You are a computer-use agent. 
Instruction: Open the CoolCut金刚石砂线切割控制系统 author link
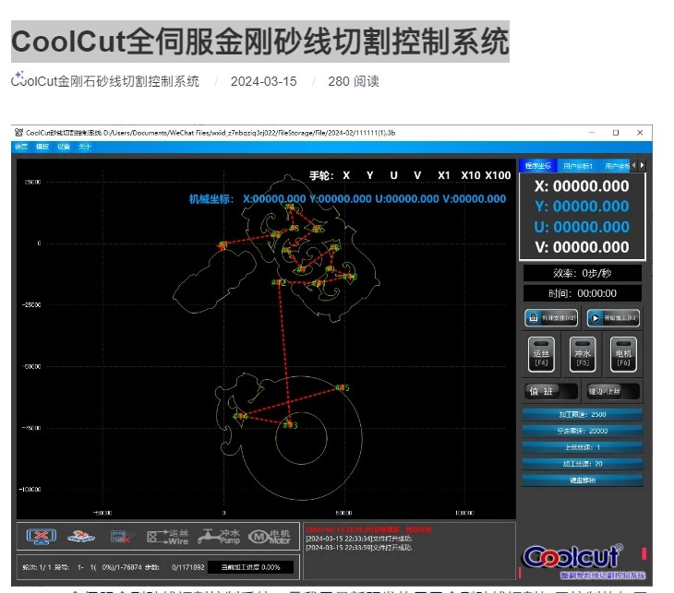pos(105,81)
